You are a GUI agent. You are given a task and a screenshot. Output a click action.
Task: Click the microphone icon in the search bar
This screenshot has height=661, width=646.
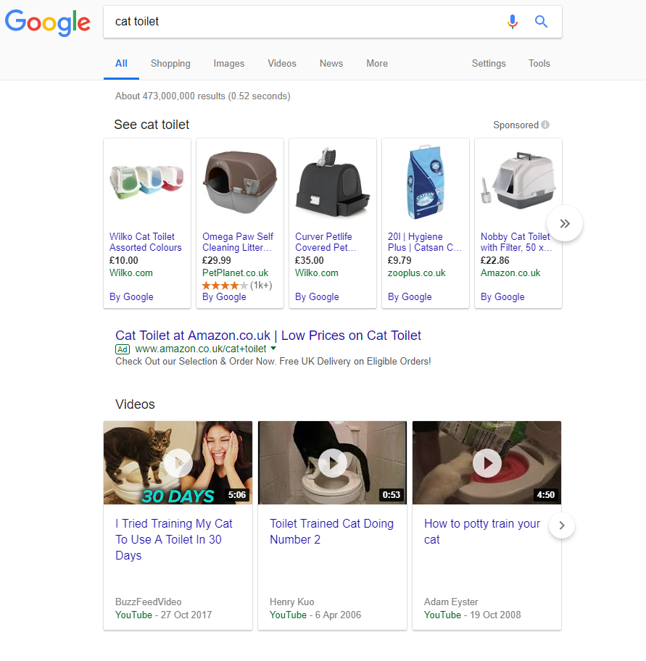pyautogui.click(x=513, y=22)
